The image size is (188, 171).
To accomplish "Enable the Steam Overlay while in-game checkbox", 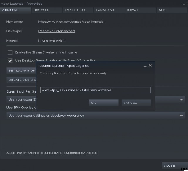I will tap(10, 52).
